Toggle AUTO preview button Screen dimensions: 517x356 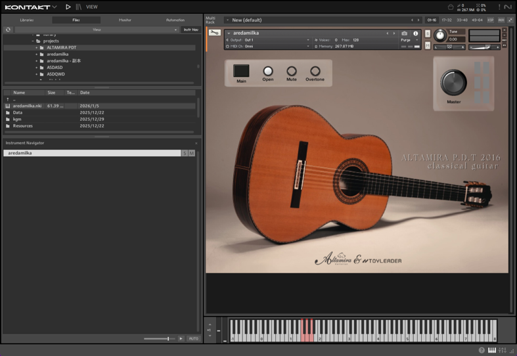coord(194,338)
